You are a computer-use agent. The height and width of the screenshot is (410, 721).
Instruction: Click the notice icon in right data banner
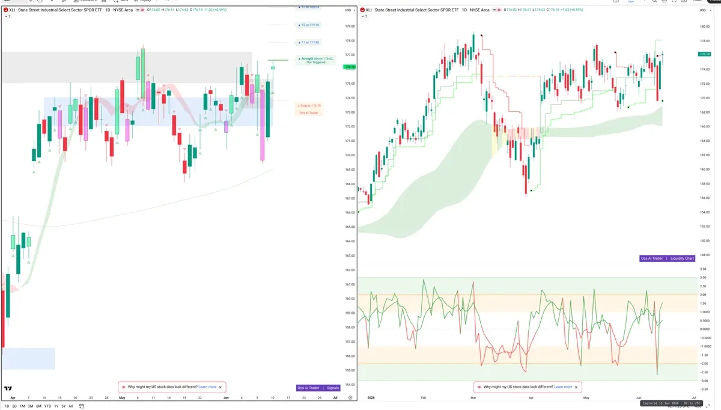click(479, 387)
